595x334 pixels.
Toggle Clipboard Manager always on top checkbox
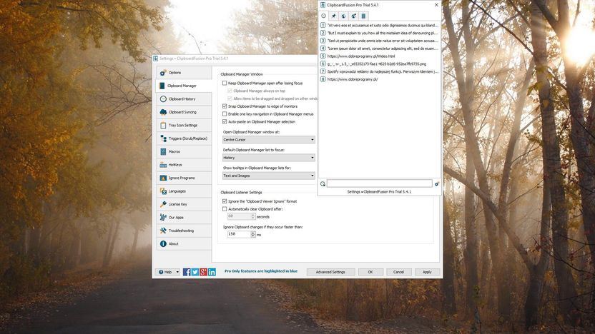click(x=230, y=91)
